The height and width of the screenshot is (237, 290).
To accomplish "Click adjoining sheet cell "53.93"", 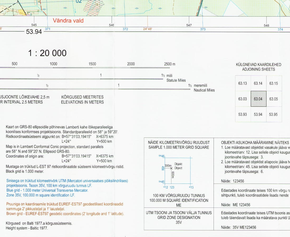I will pyautogui.click(x=243, y=114).
